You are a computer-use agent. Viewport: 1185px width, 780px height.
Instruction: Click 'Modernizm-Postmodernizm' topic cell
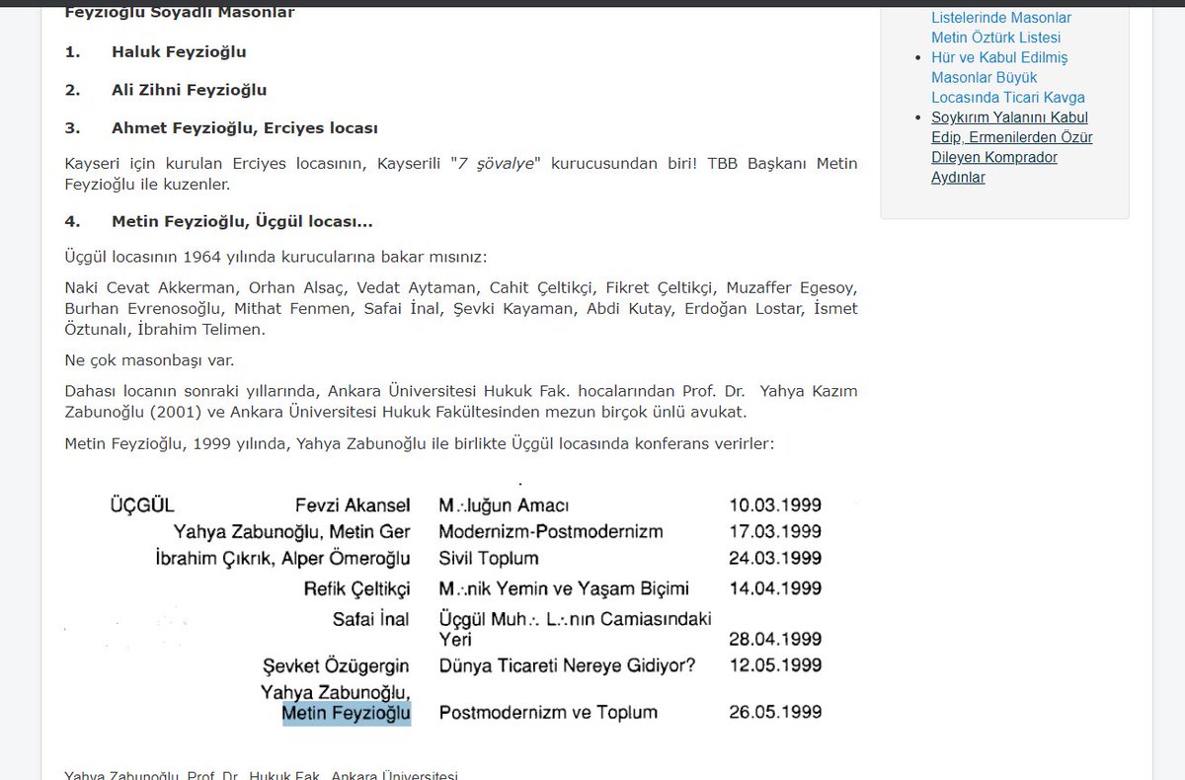[551, 531]
